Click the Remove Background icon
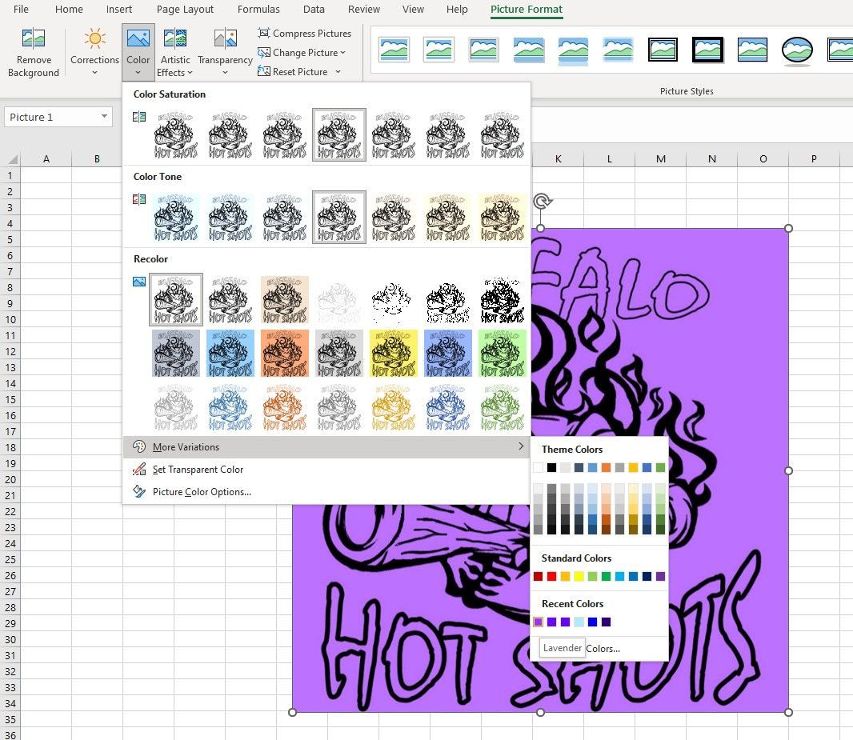Viewport: 853px width, 740px height. click(x=33, y=38)
